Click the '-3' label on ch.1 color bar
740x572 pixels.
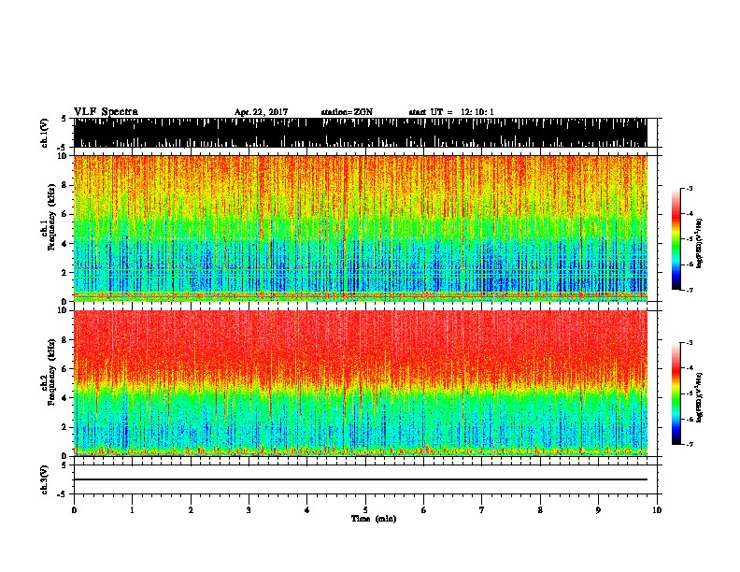[690, 189]
